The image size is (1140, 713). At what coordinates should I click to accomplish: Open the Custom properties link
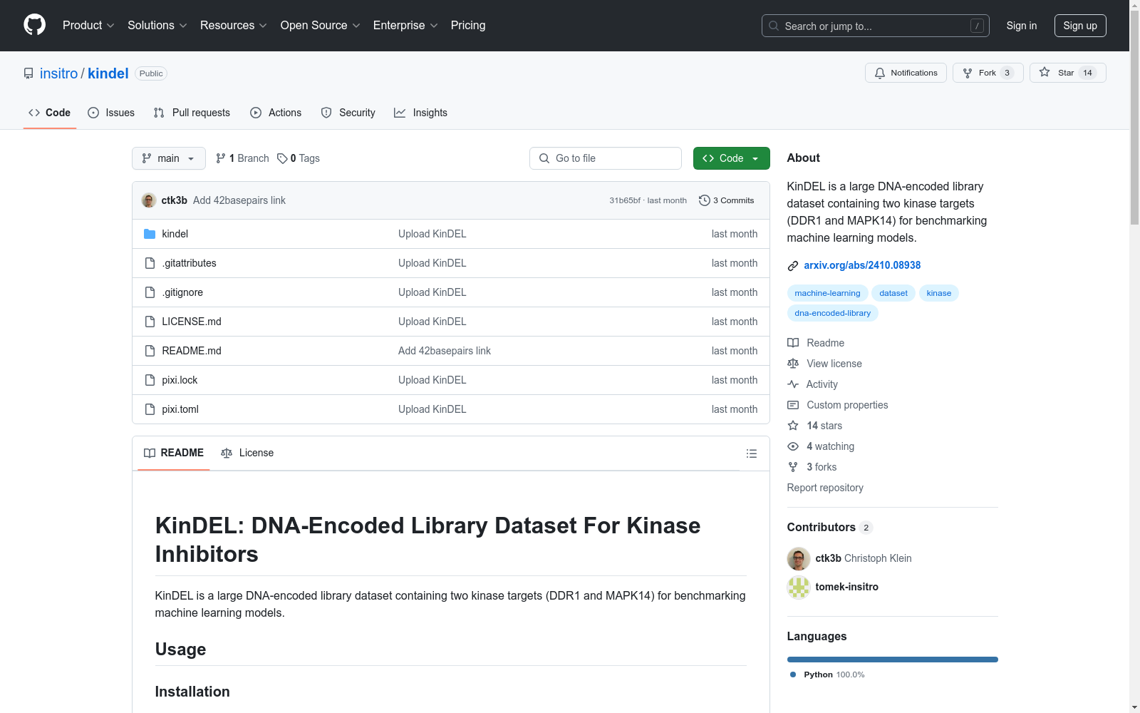[847, 405]
